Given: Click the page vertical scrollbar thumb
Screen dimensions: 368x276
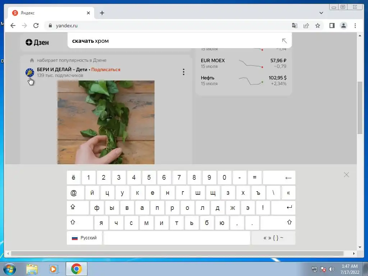Looking at the screenshot, I should click(x=360, y=107).
